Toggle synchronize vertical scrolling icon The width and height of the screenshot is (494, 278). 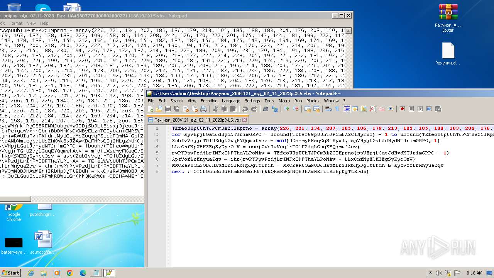click(307, 109)
